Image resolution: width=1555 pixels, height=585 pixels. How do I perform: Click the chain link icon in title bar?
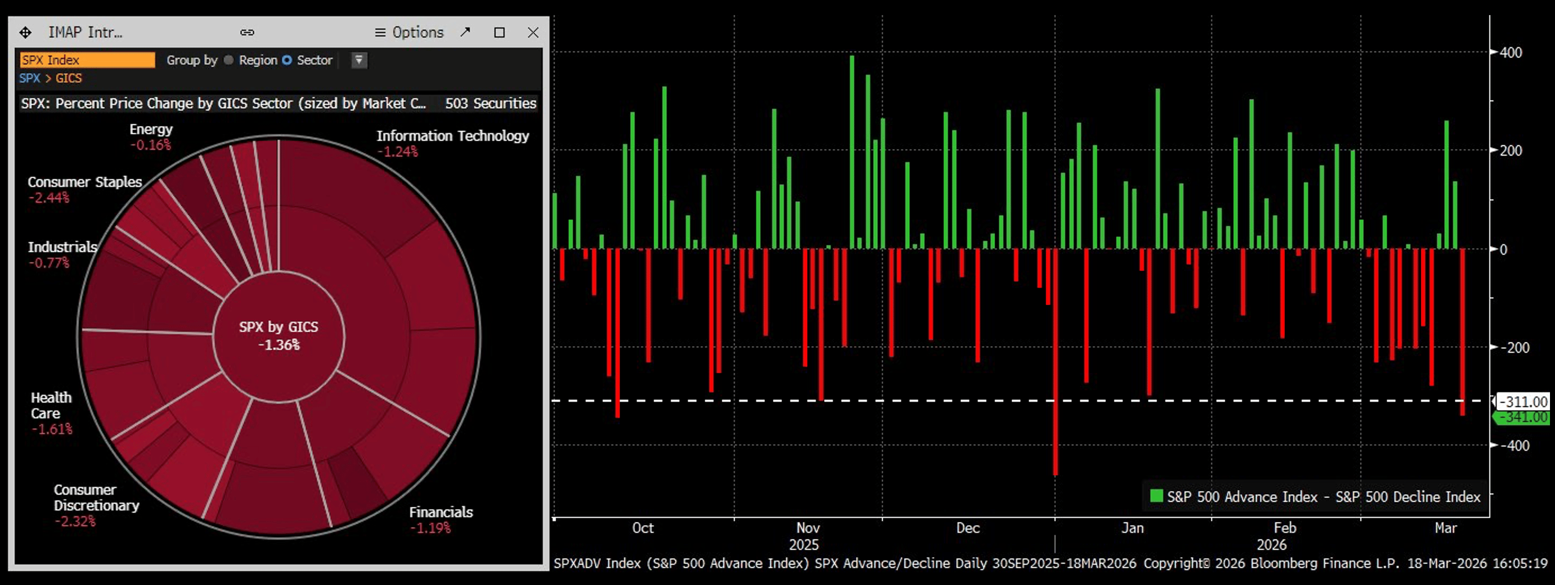point(247,32)
